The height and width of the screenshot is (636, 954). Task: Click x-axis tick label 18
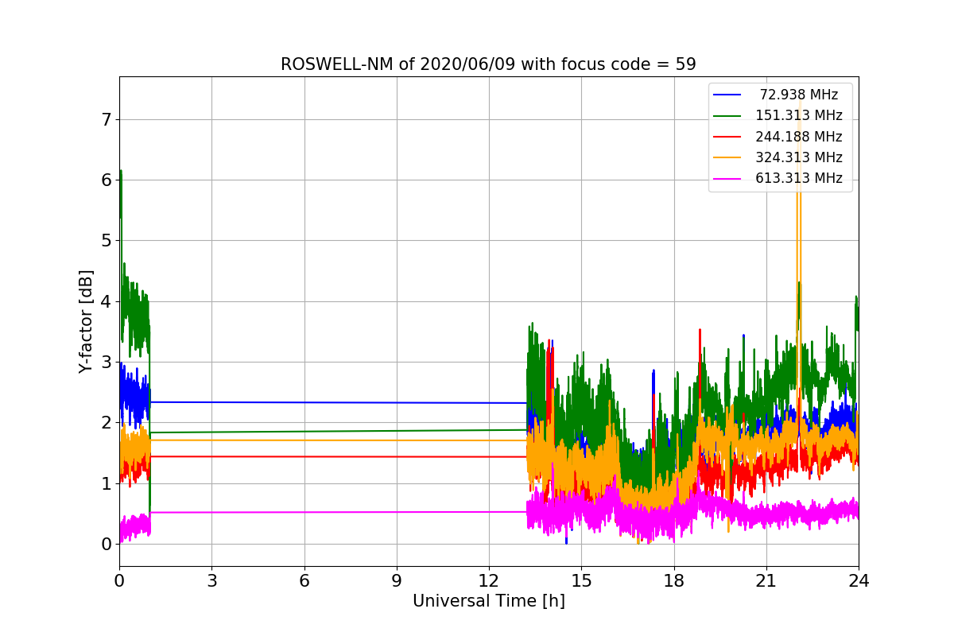(673, 581)
